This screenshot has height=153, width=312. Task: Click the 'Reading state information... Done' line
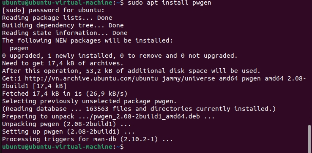click(65, 33)
